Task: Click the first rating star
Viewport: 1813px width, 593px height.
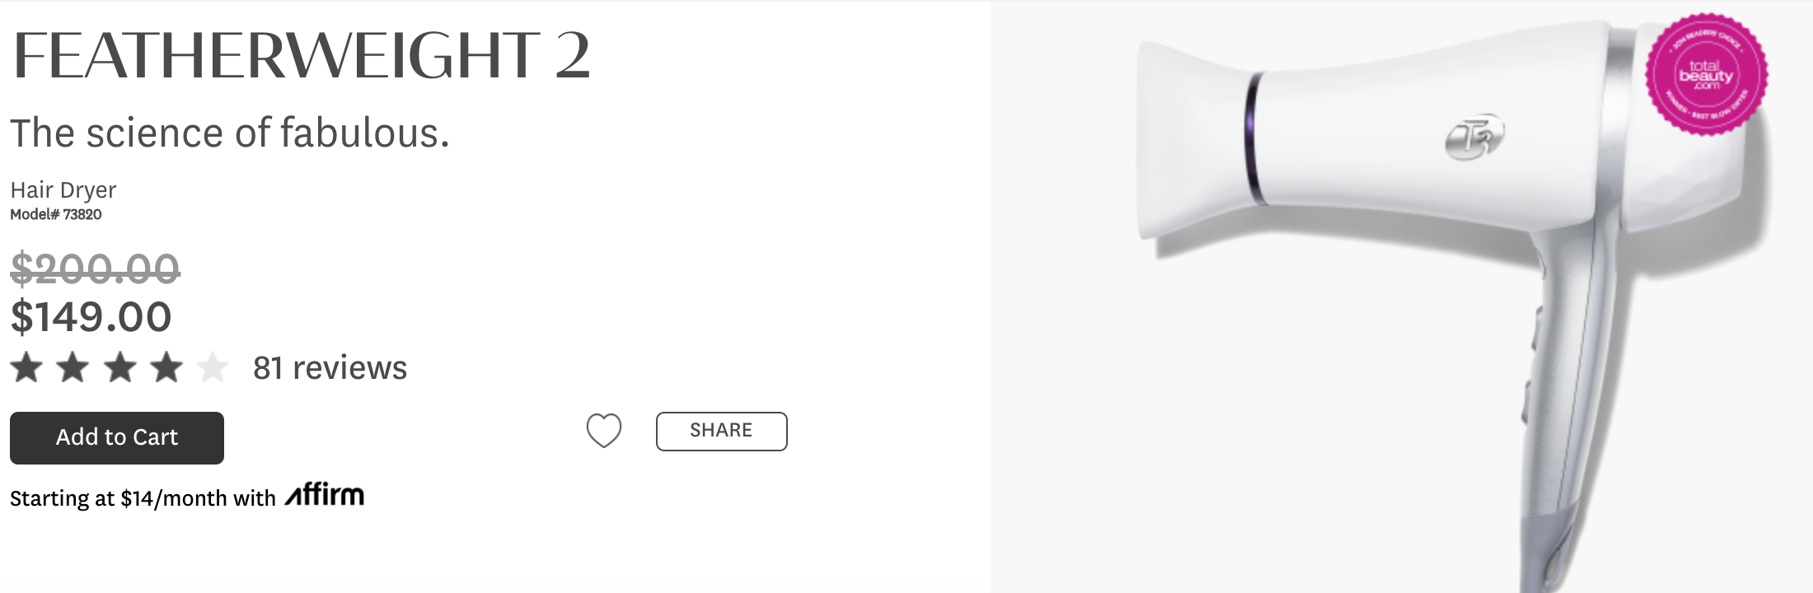Action: tap(26, 367)
